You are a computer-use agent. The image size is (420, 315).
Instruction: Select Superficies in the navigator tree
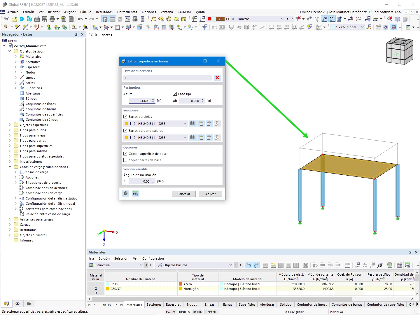pyautogui.click(x=34, y=88)
